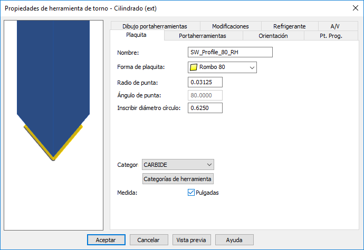Click the yellow Rombo 80 shape icon
364x250 pixels.
(194, 67)
